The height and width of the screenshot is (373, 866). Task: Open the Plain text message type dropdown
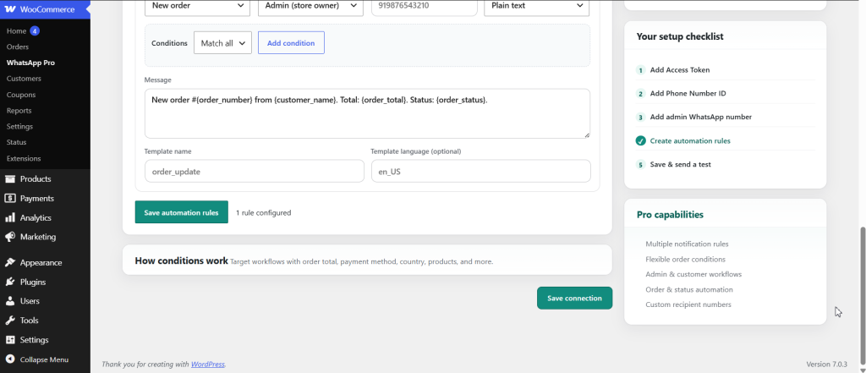(537, 6)
